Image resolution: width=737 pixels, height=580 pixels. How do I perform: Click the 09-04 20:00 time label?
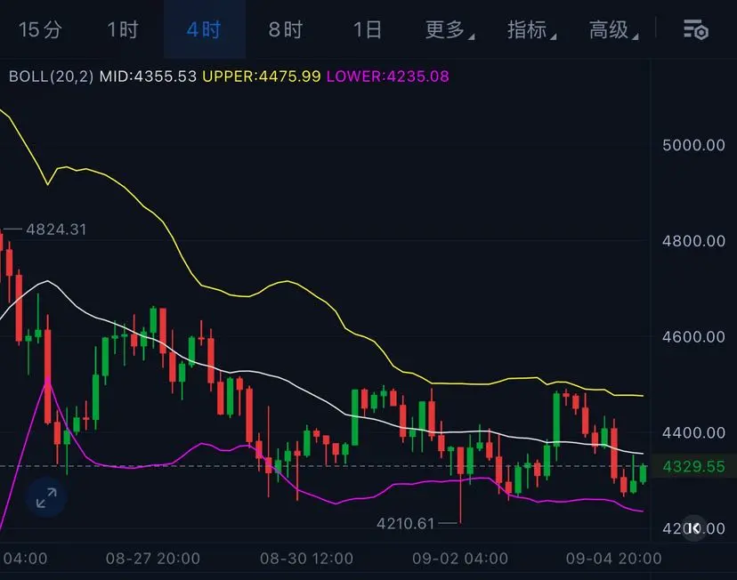click(x=614, y=559)
